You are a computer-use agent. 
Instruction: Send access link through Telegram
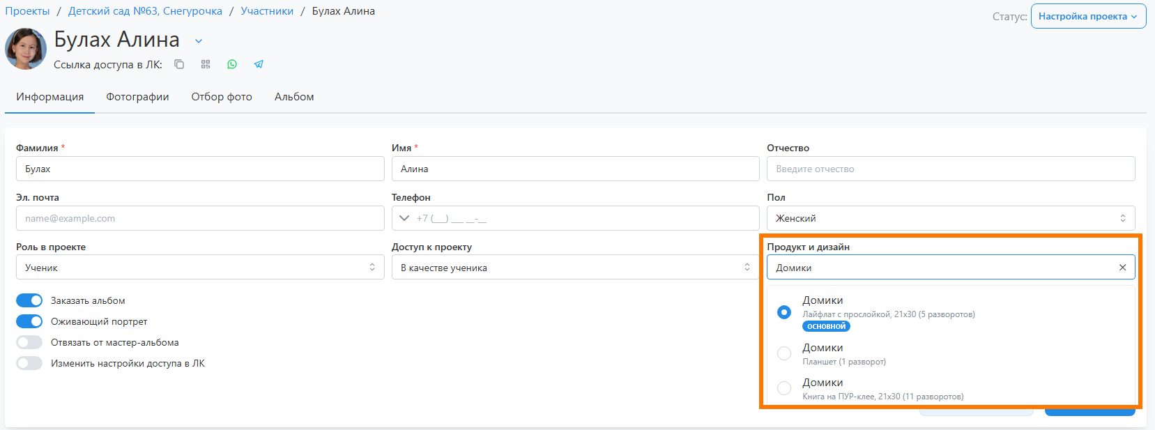coord(259,64)
